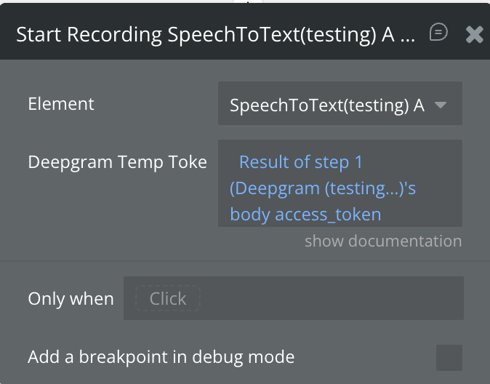Image resolution: width=490 pixels, height=384 pixels.
Task: Click the "(Deepgram (testing...)'s" expression segment
Action: pyautogui.click(x=323, y=188)
